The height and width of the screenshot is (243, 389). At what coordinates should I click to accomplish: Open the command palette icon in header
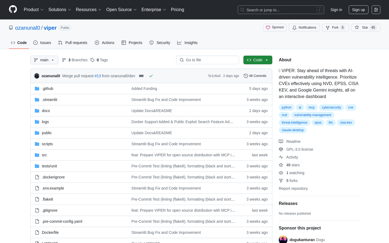tap(376, 10)
